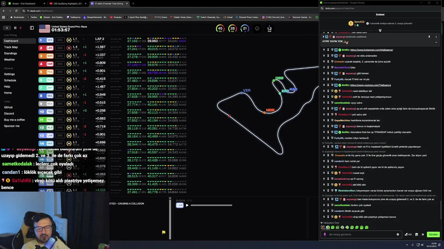Select VER driver tag in position 1

point(46,40)
